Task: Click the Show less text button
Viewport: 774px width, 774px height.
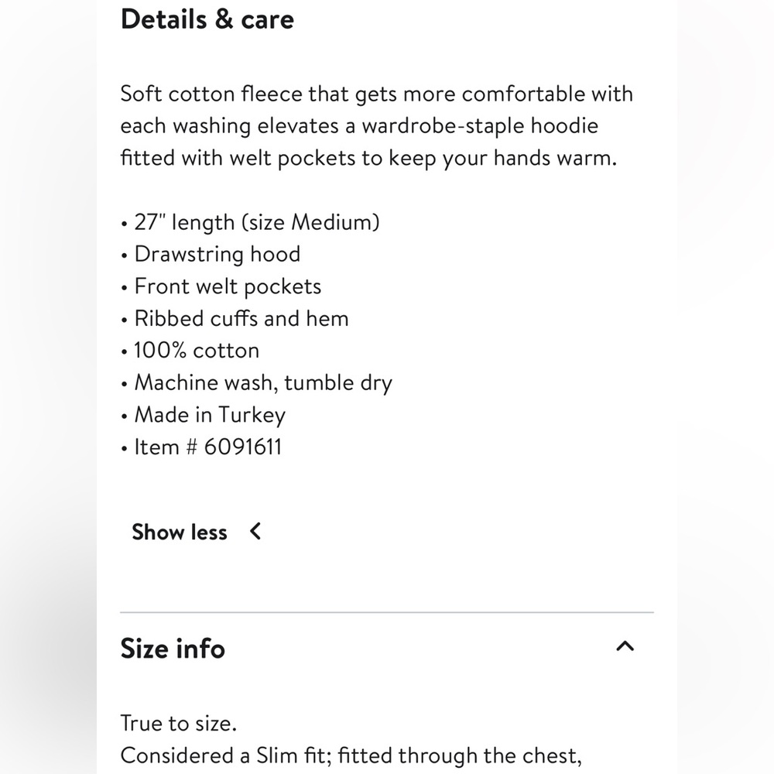Action: [180, 533]
